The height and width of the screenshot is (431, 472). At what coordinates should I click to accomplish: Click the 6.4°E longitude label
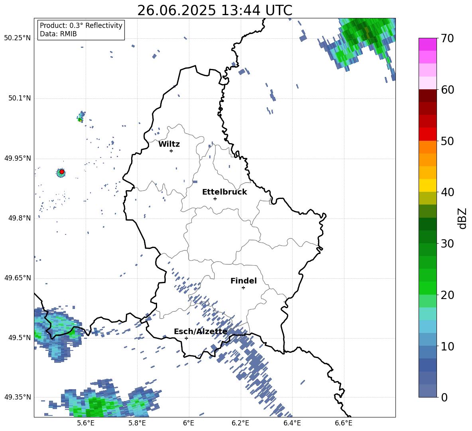[292, 423]
